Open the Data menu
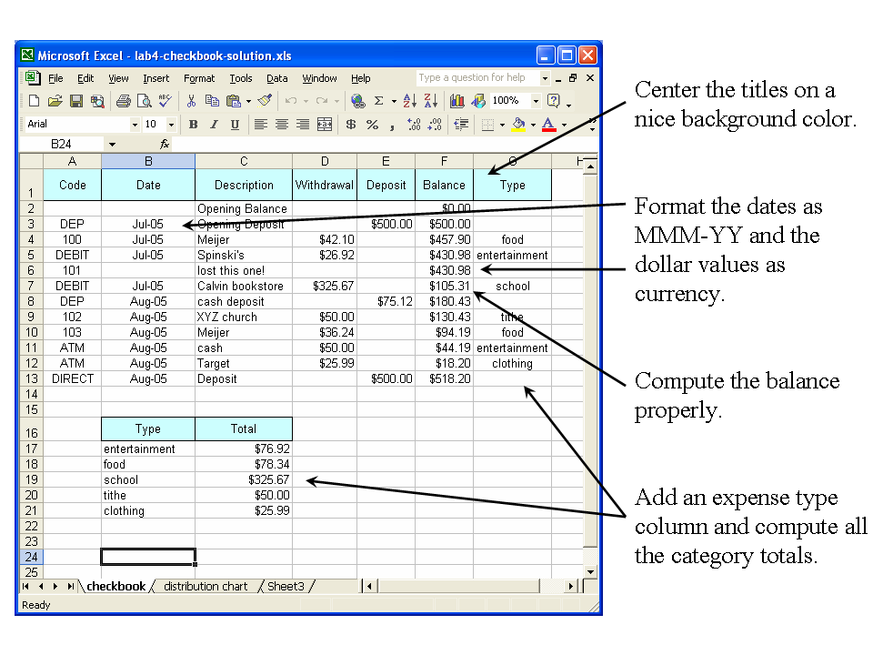 [x=276, y=78]
